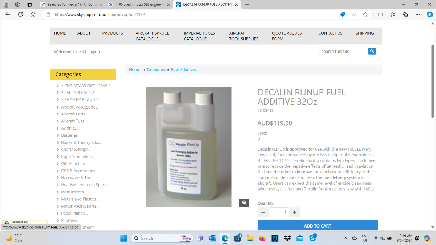Screen dimensions: 436x245
Task: Open the Gift Vouchers category link
Action: click(74, 164)
